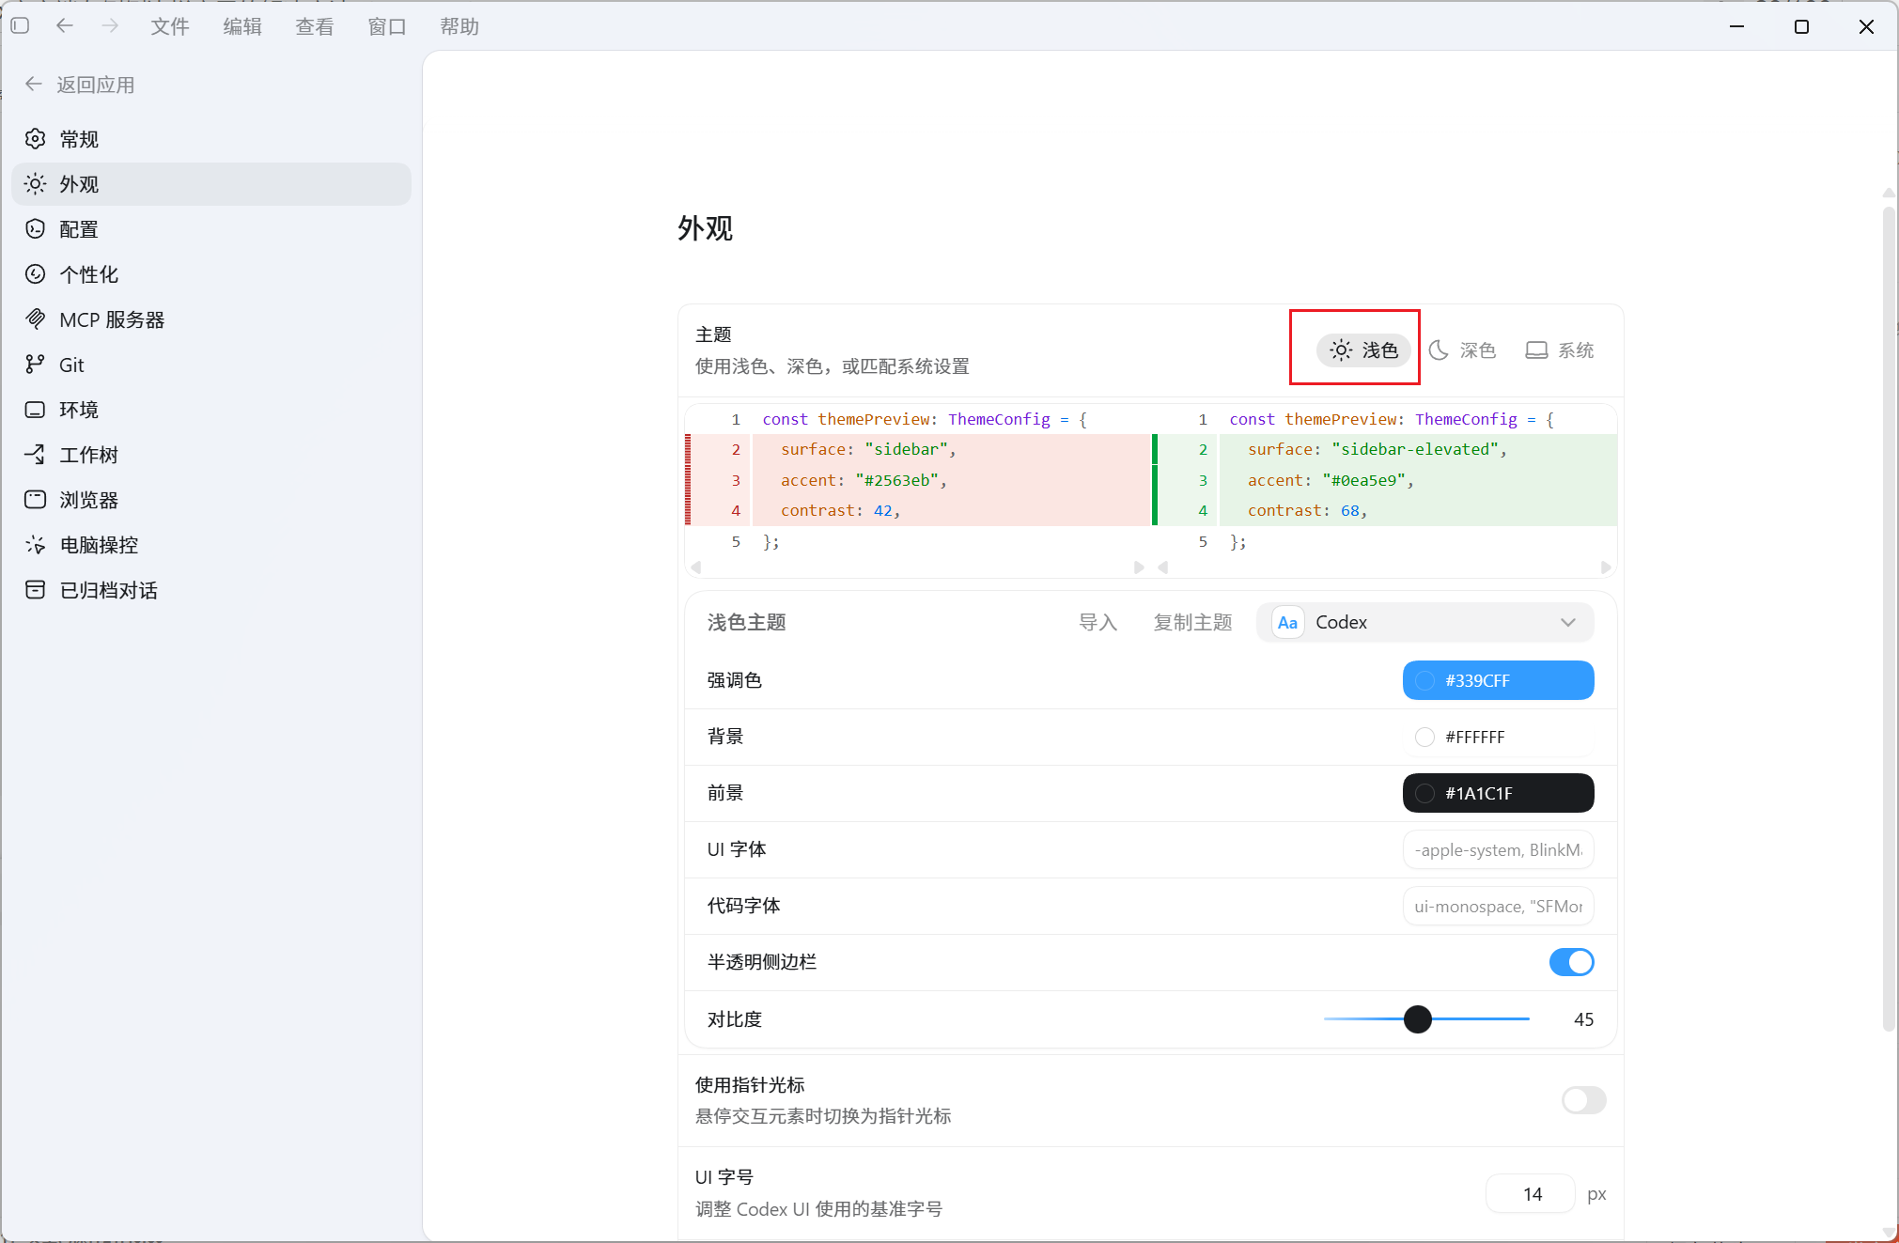Viewport: 1899px width, 1243px height.
Task: Open the 文件 menu
Action: click(x=170, y=26)
